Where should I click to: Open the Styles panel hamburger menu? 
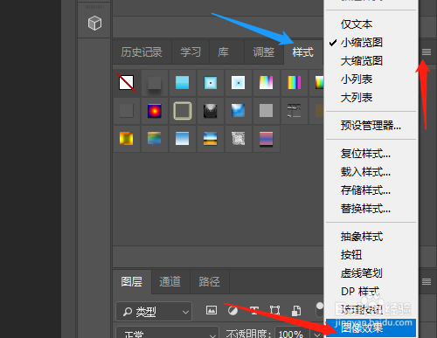pyautogui.click(x=427, y=52)
